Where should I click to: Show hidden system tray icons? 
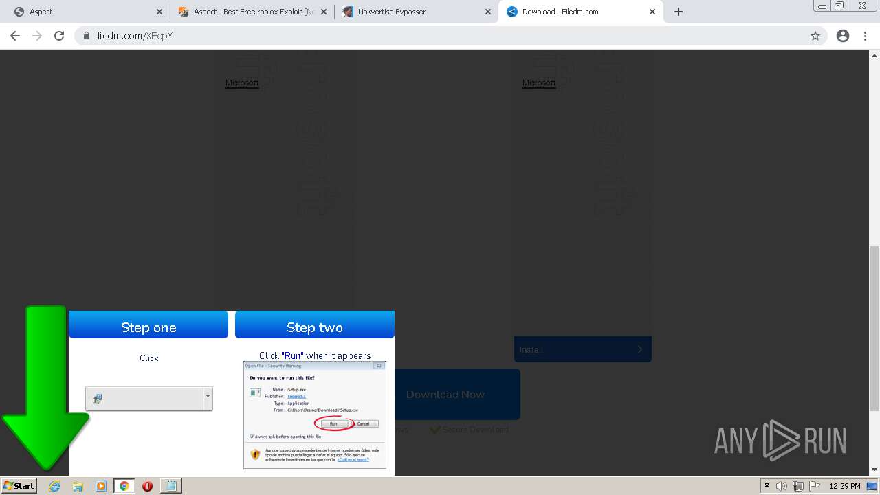click(767, 486)
